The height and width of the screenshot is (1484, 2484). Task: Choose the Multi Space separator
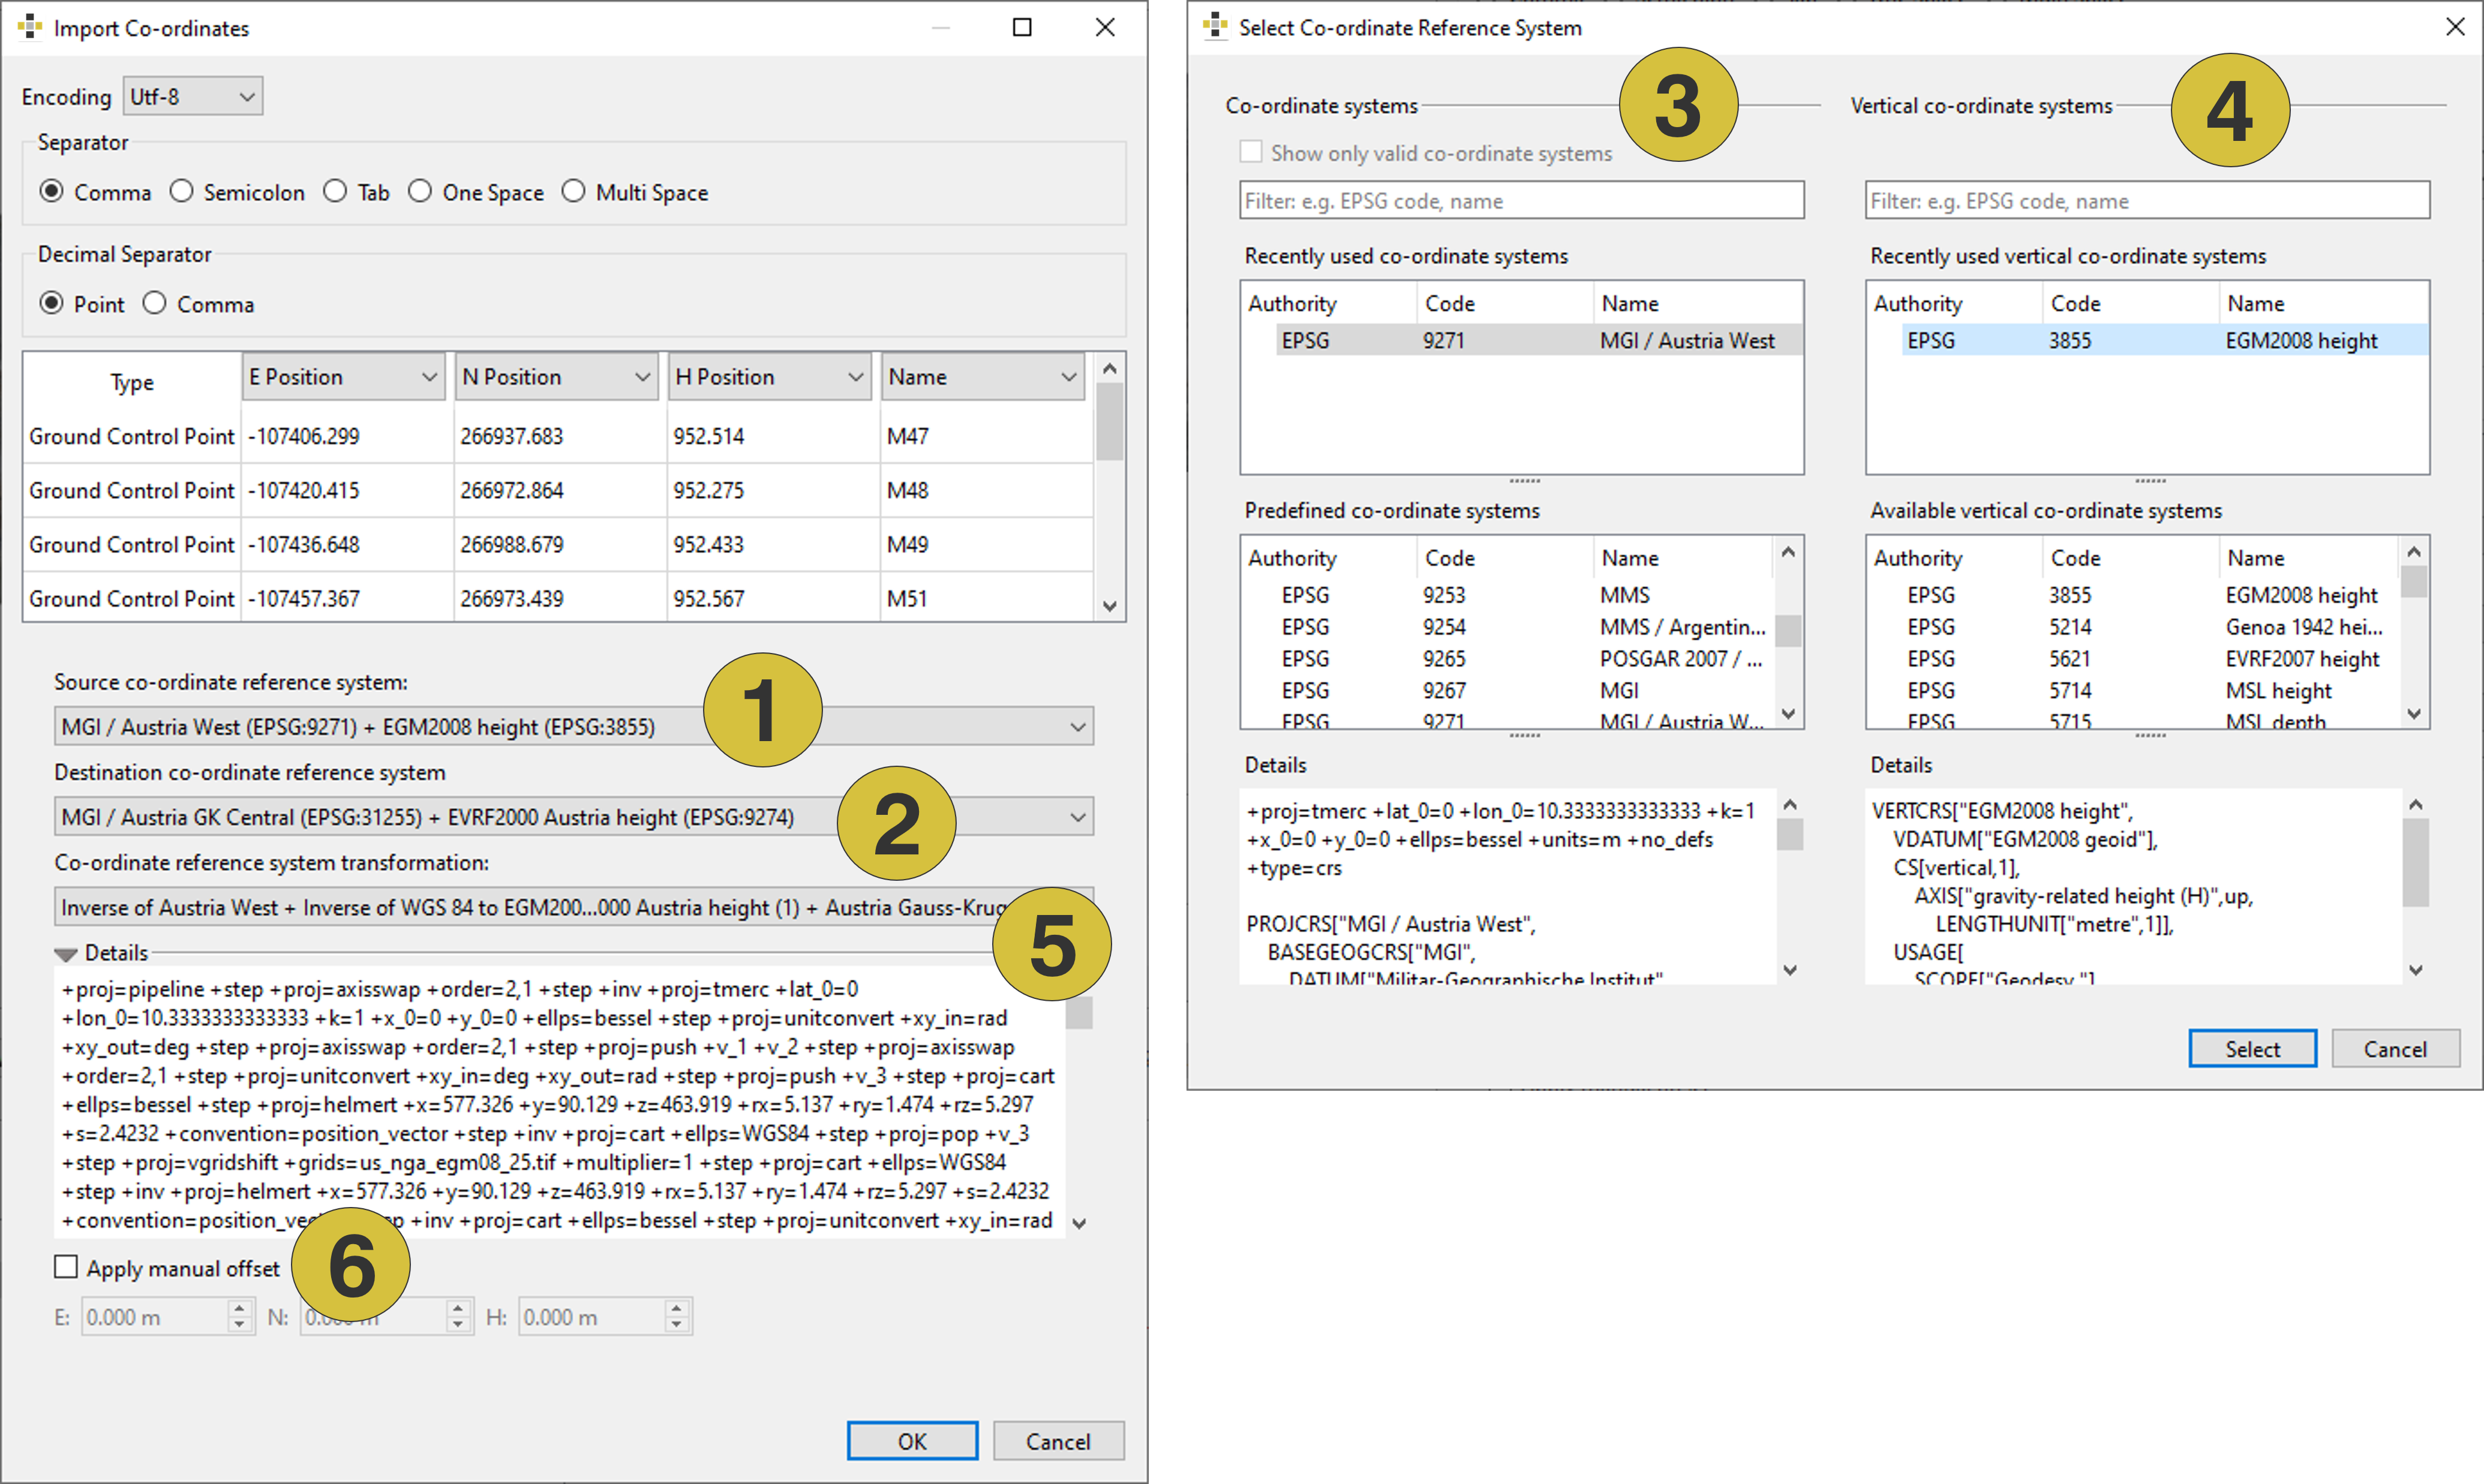pyautogui.click(x=573, y=192)
